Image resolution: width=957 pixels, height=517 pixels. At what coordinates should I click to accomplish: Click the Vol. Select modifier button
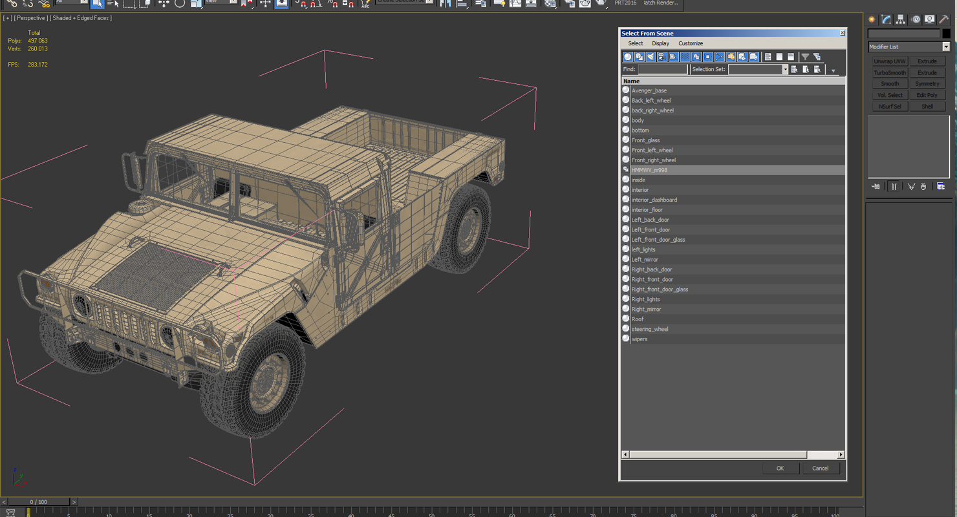[890, 95]
